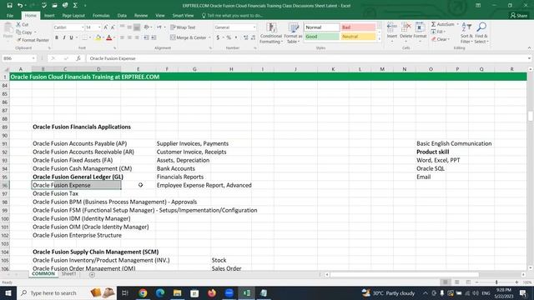Screen dimensions: 534x300
Task: Open Firefox from the taskbar
Action: tap(212, 292)
